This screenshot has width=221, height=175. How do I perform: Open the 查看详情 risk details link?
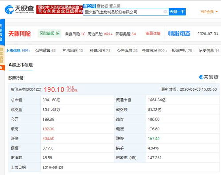click(x=153, y=34)
